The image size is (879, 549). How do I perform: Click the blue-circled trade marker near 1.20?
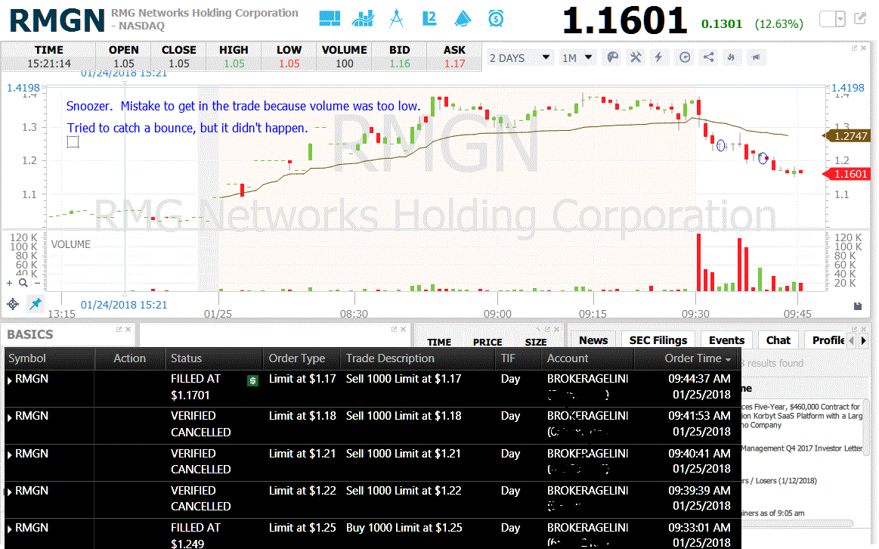click(x=763, y=159)
